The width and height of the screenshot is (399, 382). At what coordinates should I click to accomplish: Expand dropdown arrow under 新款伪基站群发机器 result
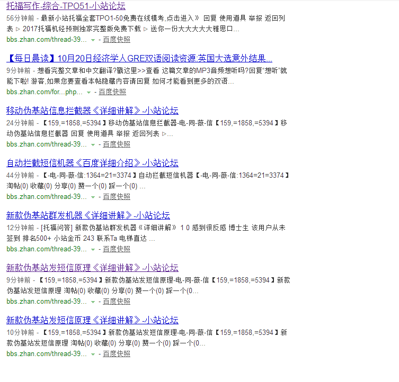click(93, 249)
